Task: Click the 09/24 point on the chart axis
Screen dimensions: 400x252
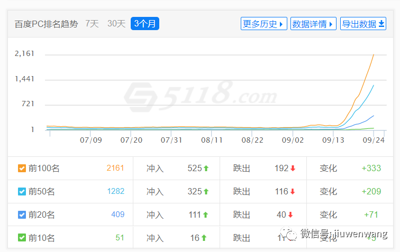Action: point(374,141)
